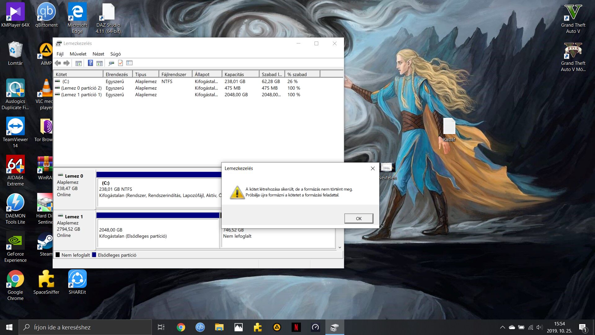Screen dimensions: 595x335
Task: Click the Windows Start button
Action: (x=9, y=327)
